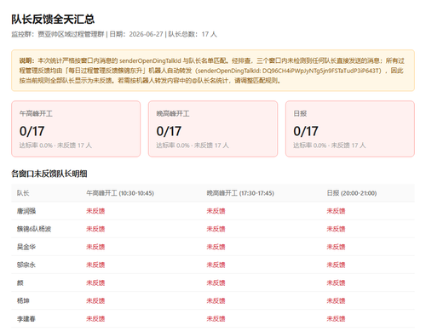Click 簇锦6队杨波's 日报 未反馈 status
426x331 pixels.
(336, 229)
